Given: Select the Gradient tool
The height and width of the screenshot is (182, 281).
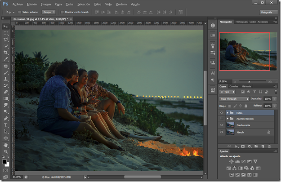Looking at the screenshot, I should coord(6,98).
